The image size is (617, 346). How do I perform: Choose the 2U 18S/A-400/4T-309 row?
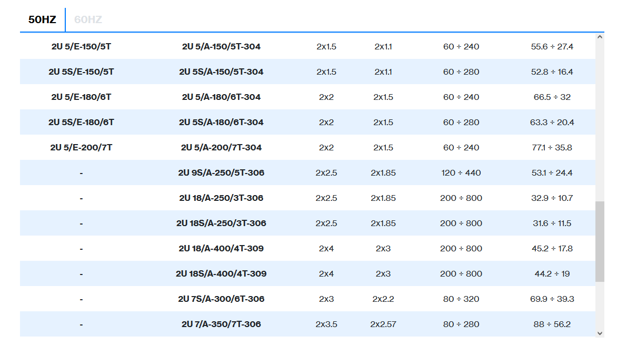coord(221,273)
